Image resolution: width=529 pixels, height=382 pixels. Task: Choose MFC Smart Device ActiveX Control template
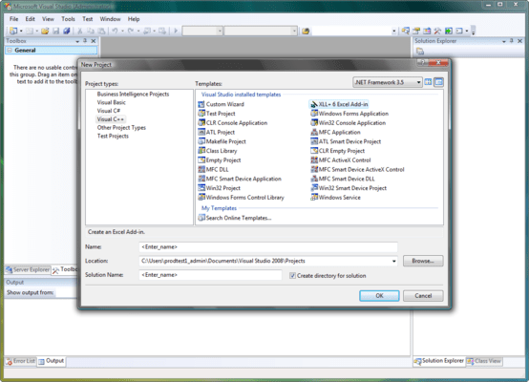[358, 169]
